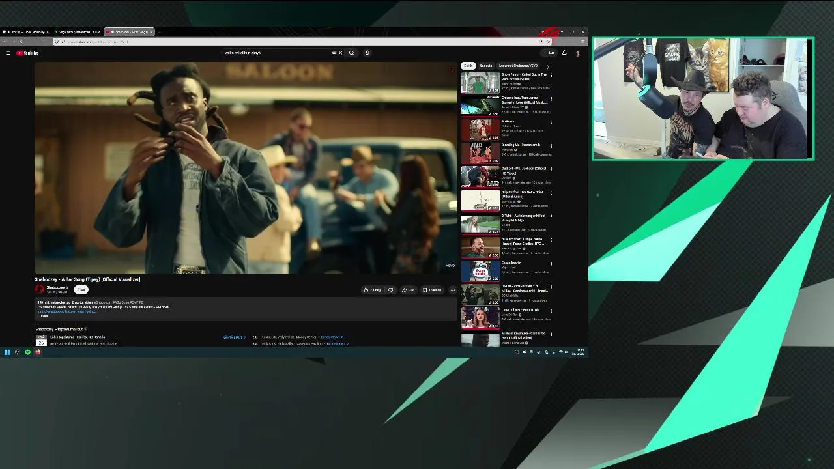Click the magnifier search button

(351, 53)
